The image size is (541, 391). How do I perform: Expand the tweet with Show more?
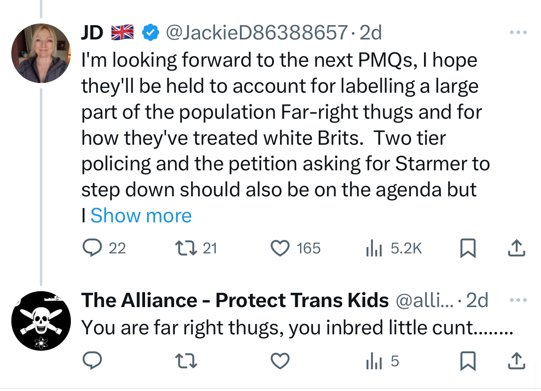[141, 216]
